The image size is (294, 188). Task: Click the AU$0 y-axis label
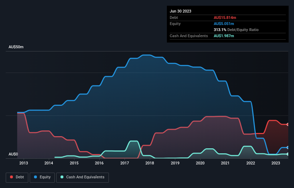[13, 154]
